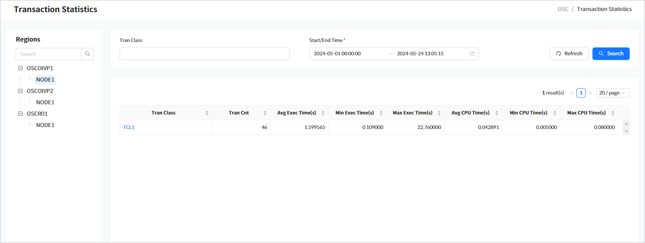Sort by Max CPU Time column arrows
This screenshot has height=243, width=645.
pos(613,113)
